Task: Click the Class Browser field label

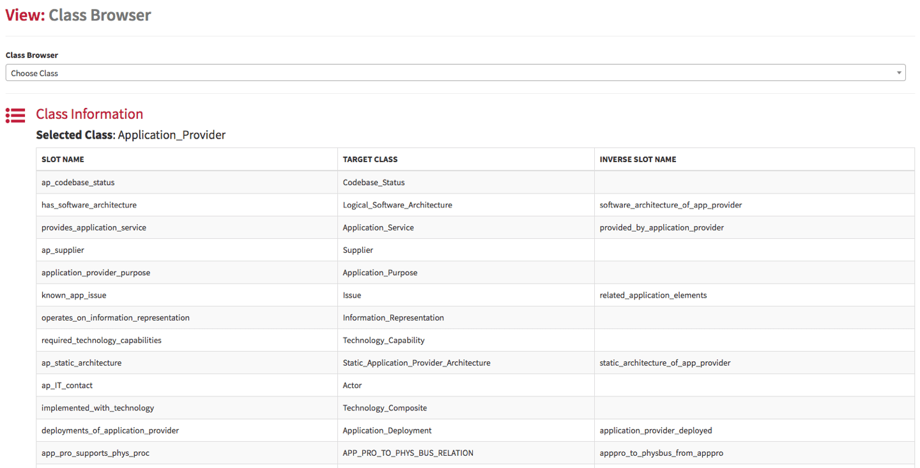Action: [x=32, y=55]
